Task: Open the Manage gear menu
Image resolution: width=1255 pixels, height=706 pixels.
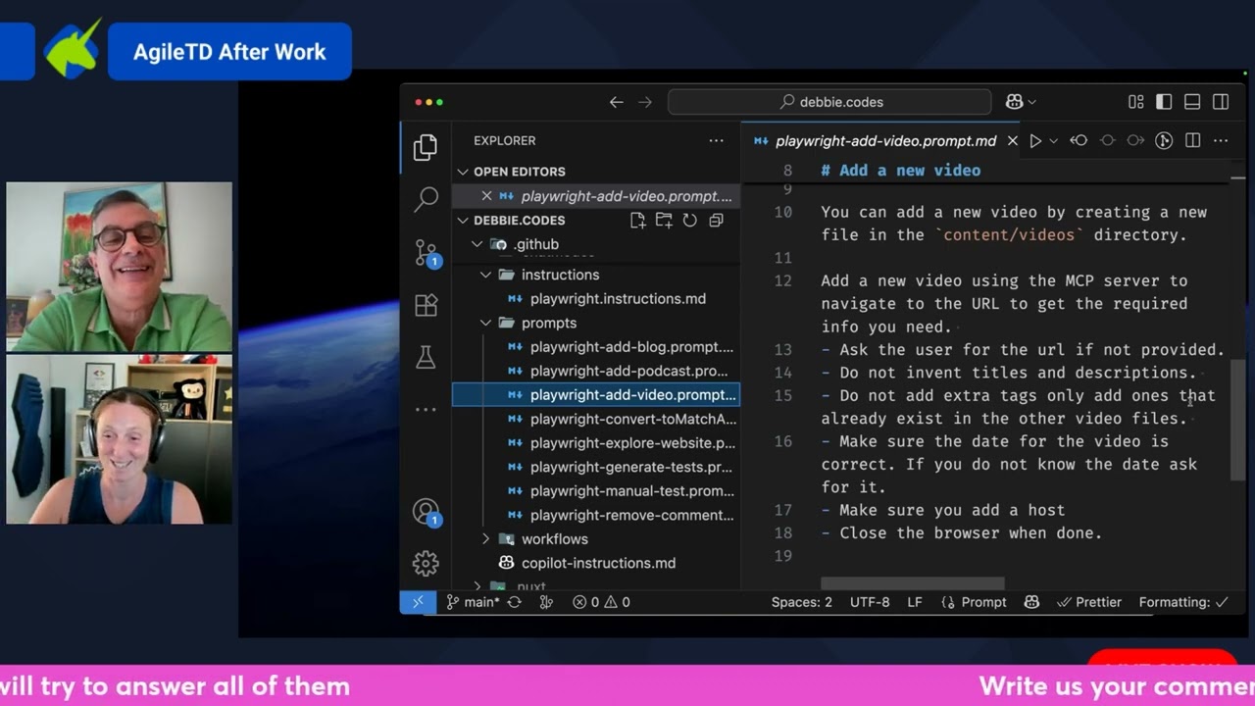Action: 426,564
